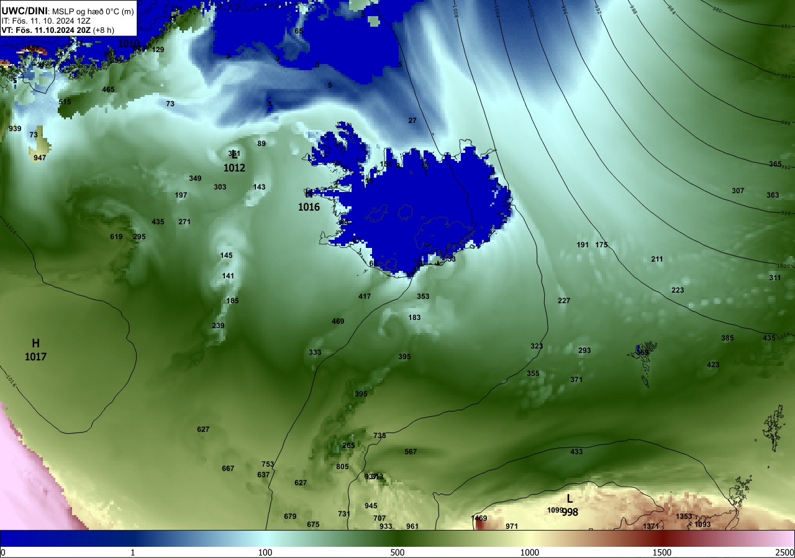Click the L 1012 low pressure label
Screen dimensions: 795x558
click(234, 162)
